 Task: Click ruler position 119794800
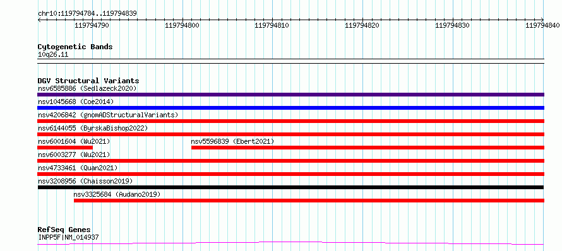pos(182,25)
